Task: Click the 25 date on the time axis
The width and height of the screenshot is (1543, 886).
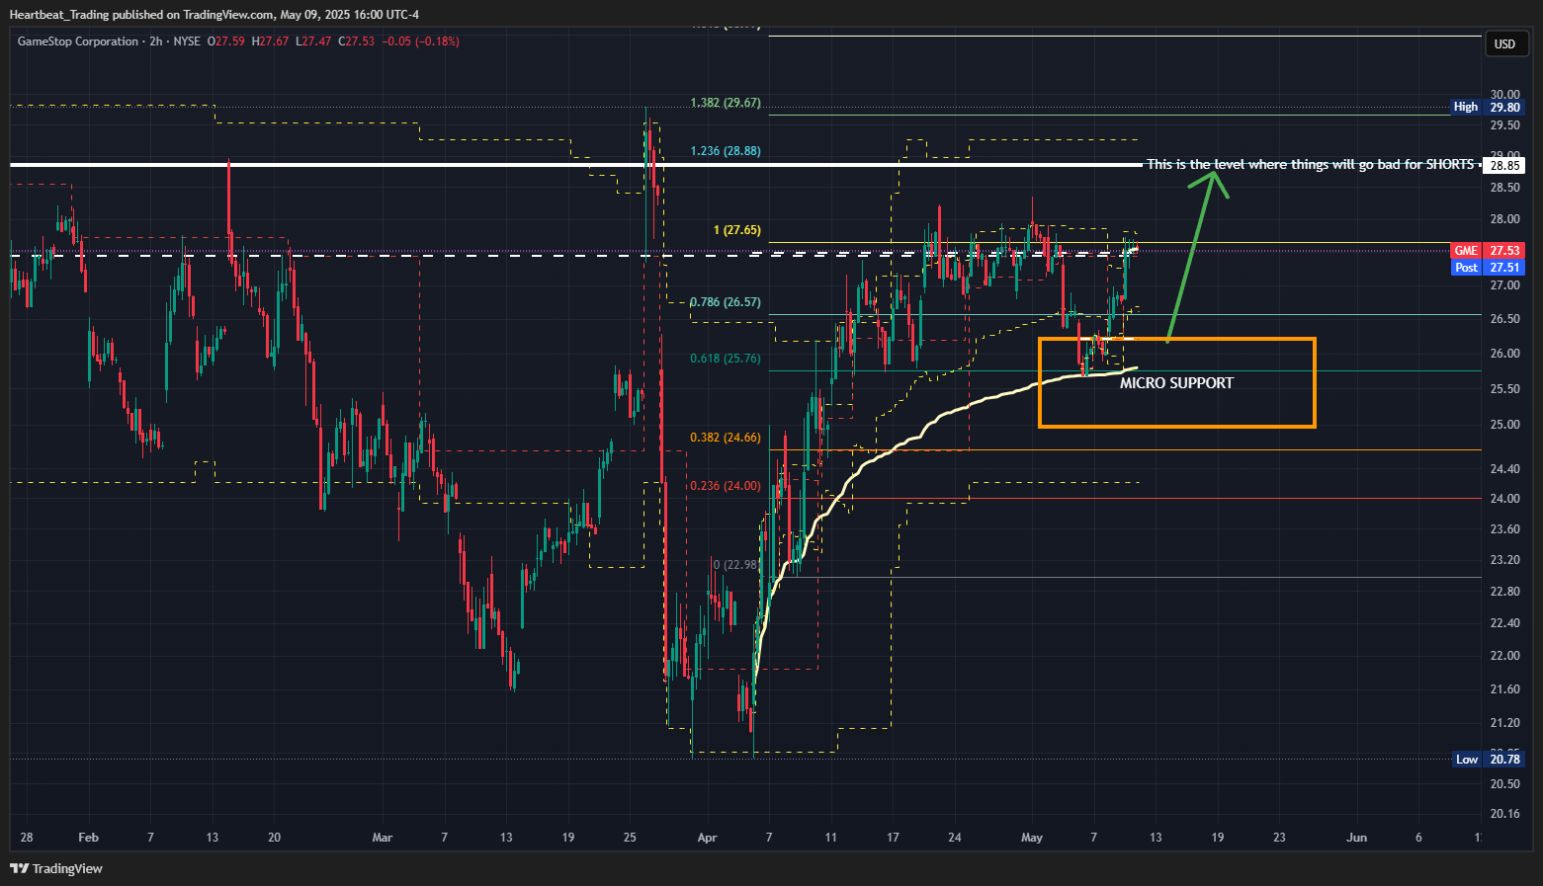Action: pos(630,838)
